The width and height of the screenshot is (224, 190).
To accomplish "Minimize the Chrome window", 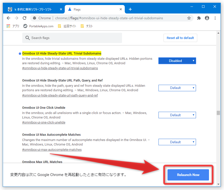I will 192,6.
